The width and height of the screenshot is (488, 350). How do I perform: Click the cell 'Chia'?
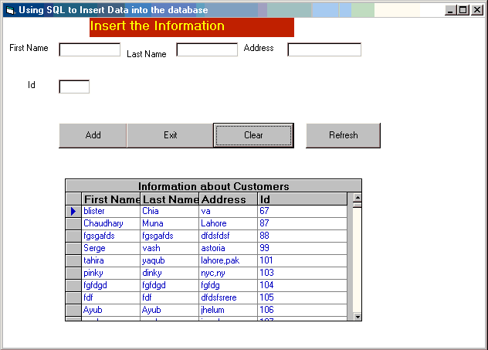click(170, 212)
